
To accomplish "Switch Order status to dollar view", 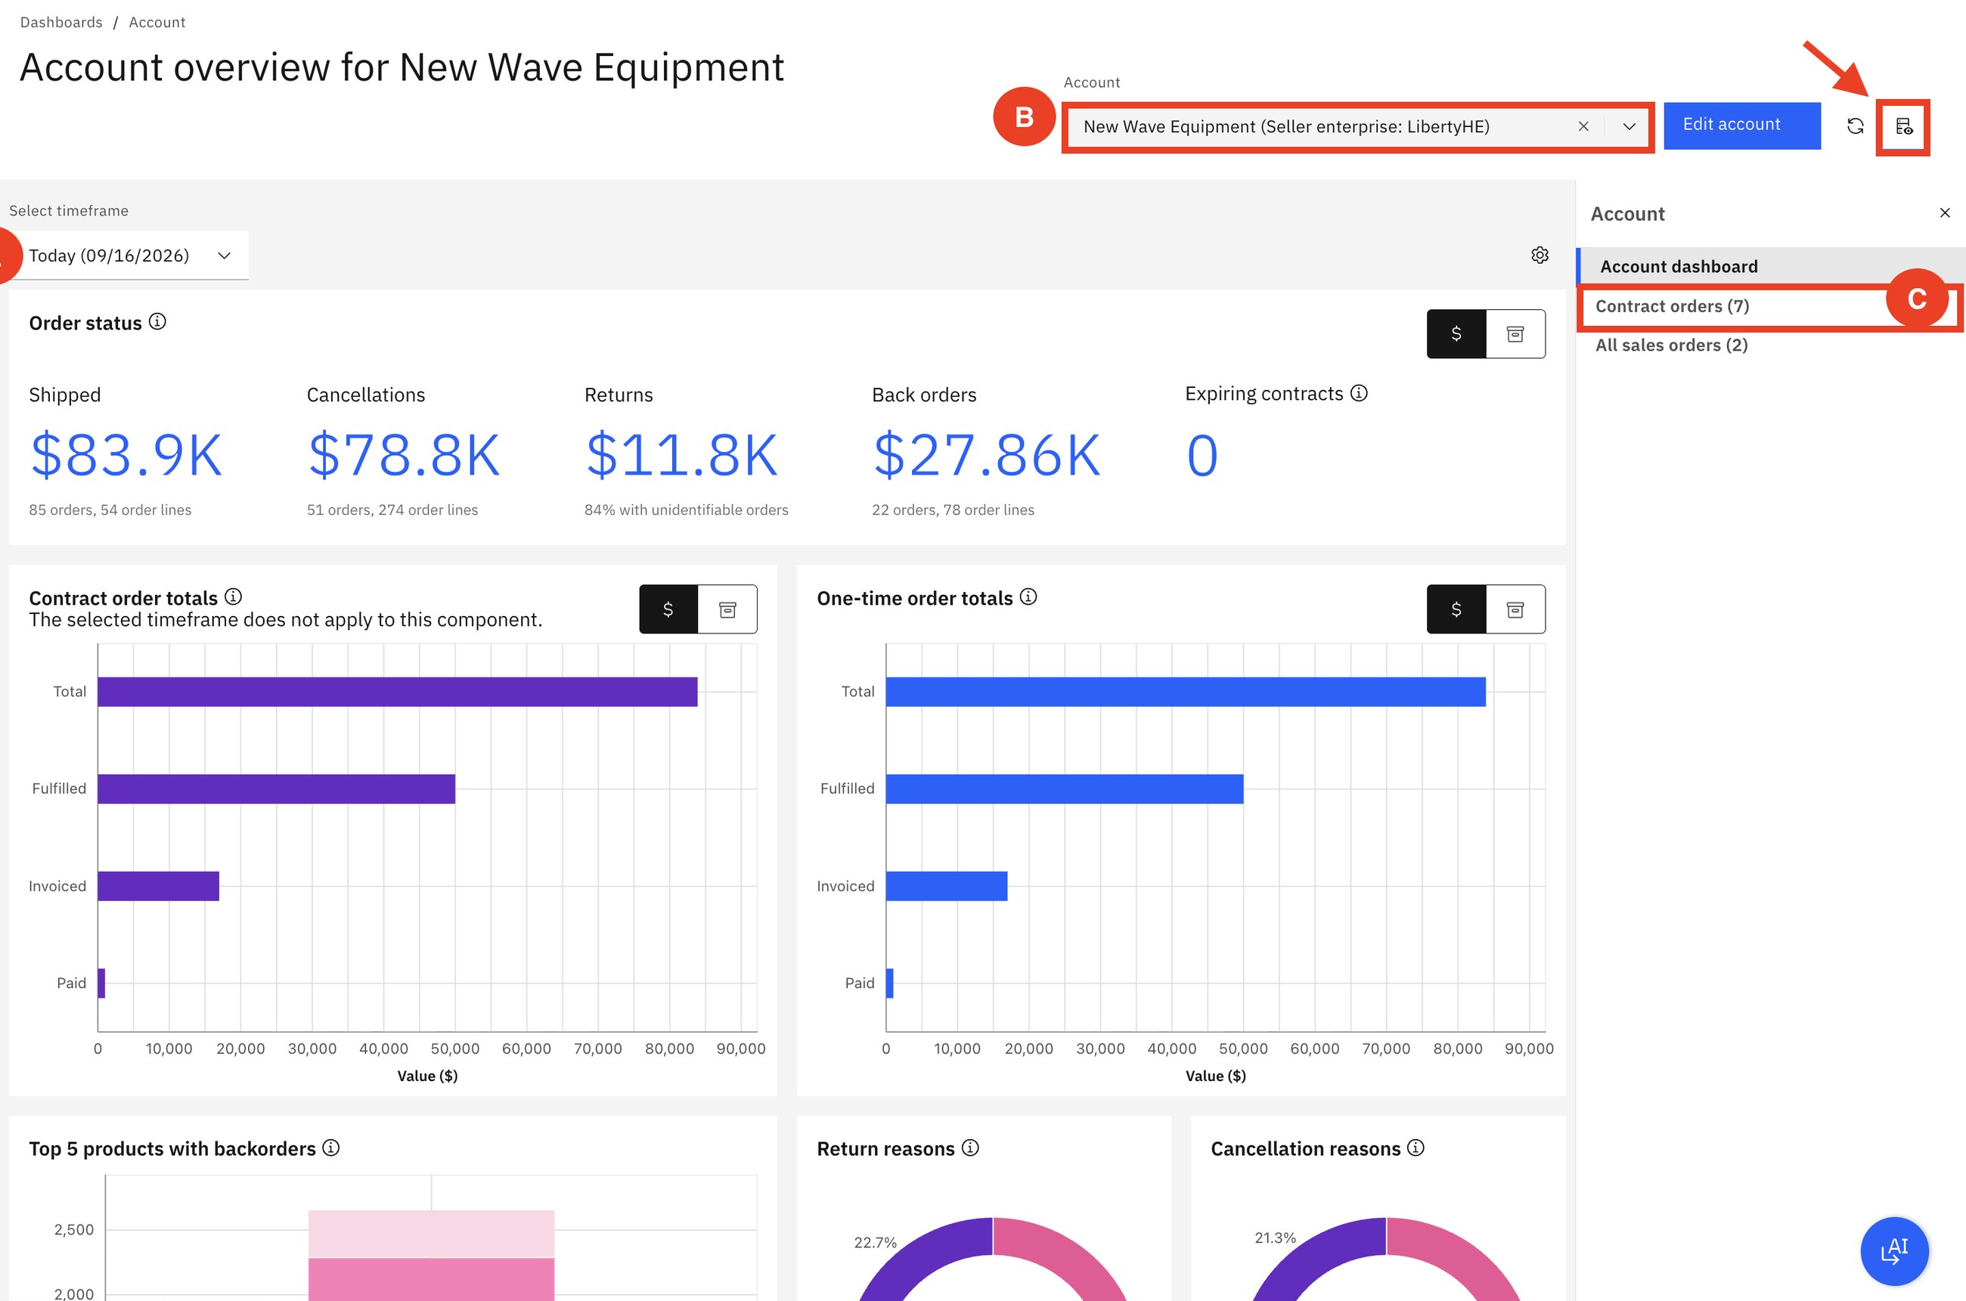I will click(1456, 333).
